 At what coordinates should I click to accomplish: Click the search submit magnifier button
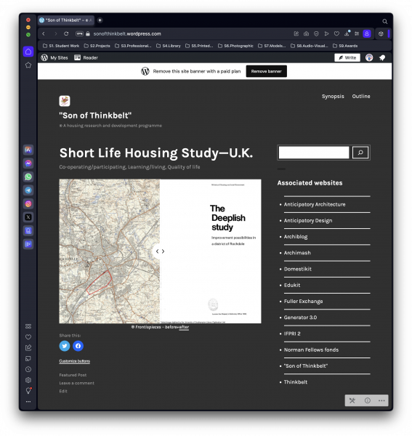[360, 153]
